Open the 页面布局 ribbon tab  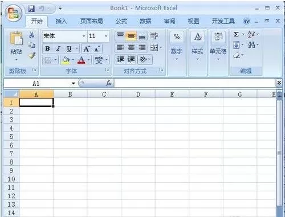coord(91,21)
